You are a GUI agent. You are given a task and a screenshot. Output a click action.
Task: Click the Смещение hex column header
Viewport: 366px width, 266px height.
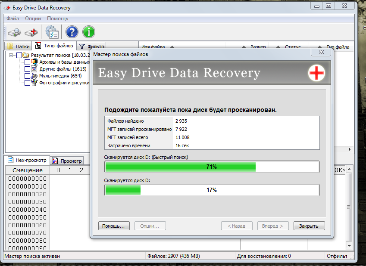[x=28, y=170]
